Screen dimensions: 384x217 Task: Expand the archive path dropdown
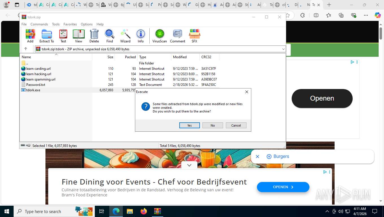point(283,49)
